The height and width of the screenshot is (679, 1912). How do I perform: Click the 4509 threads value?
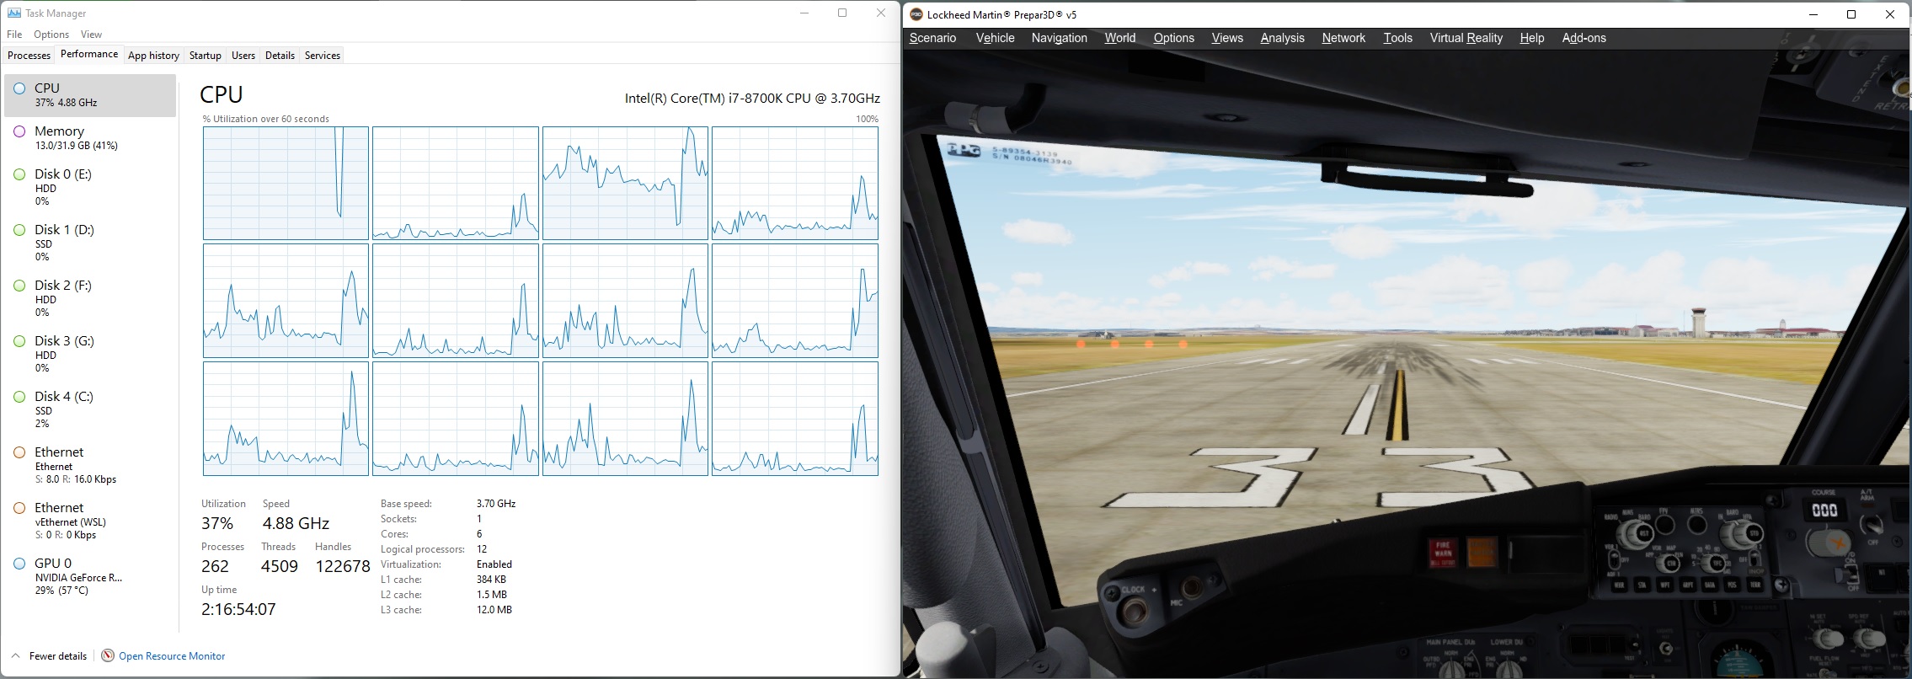[280, 566]
